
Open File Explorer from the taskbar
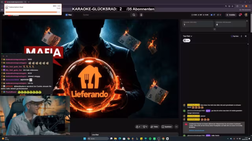[x=115, y=139]
